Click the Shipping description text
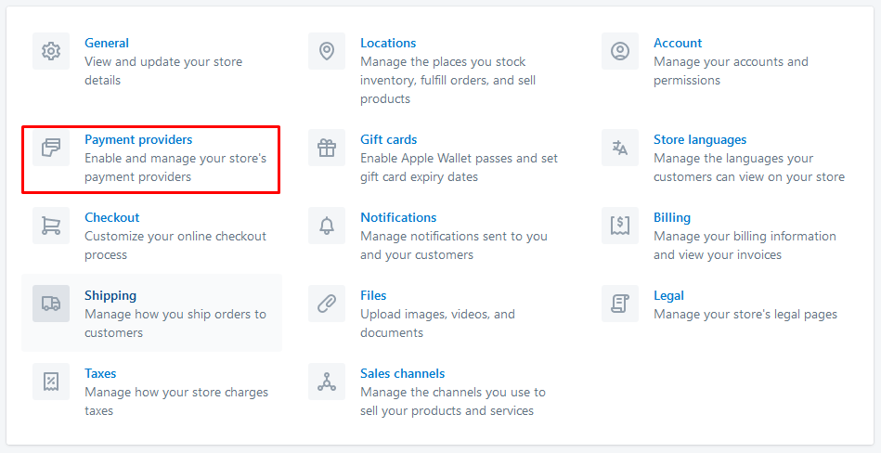Image resolution: width=881 pixels, height=453 pixels. point(175,323)
